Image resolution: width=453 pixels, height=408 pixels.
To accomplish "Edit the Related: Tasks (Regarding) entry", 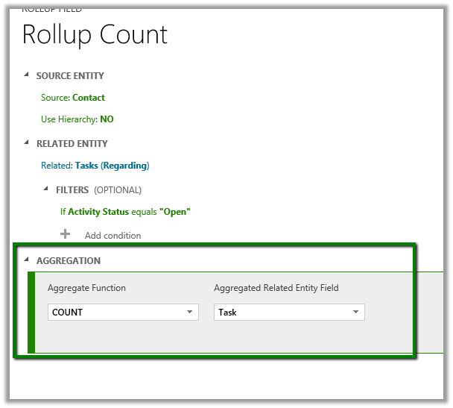I will coord(95,166).
